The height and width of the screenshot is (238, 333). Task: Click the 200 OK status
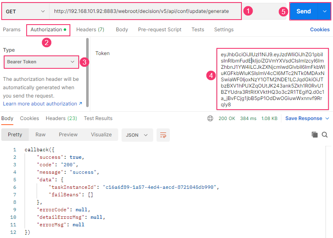pyautogui.click(x=227, y=118)
